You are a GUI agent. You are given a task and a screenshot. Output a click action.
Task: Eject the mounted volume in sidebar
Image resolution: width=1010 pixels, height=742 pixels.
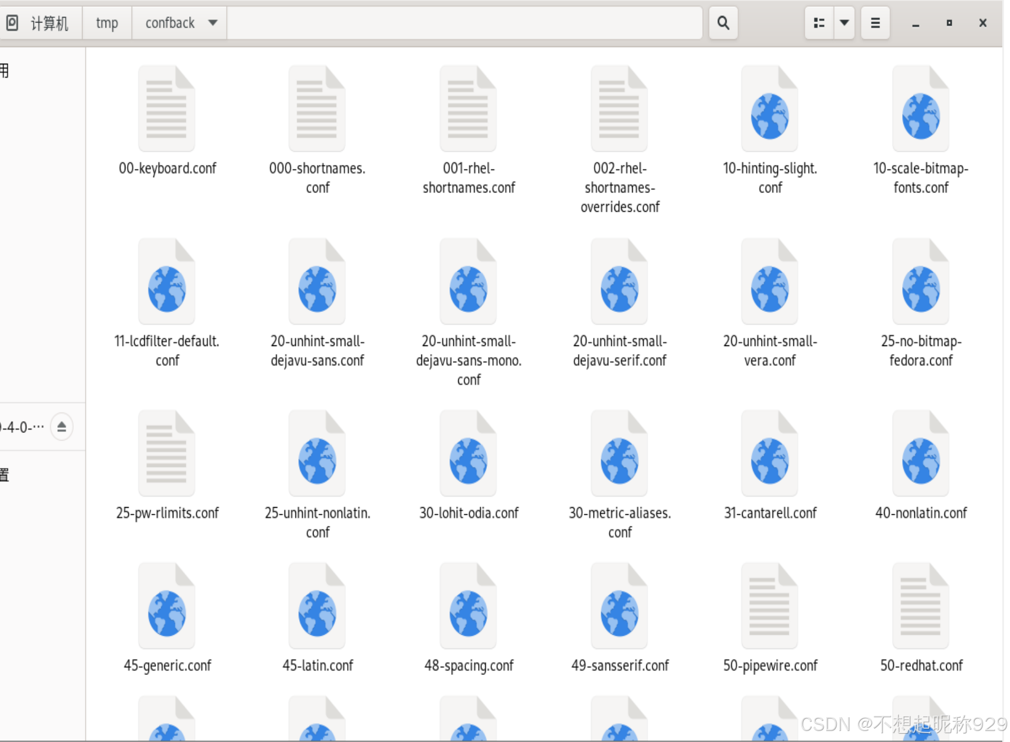[x=62, y=426]
